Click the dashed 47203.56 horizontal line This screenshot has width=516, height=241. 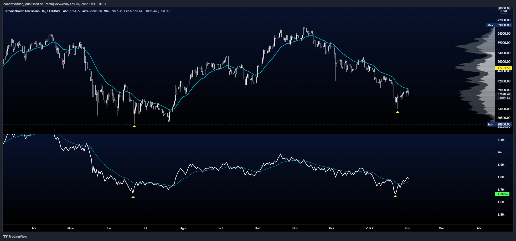tap(248, 68)
